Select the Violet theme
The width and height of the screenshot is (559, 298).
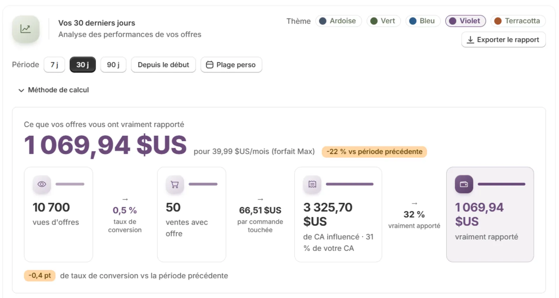point(465,21)
